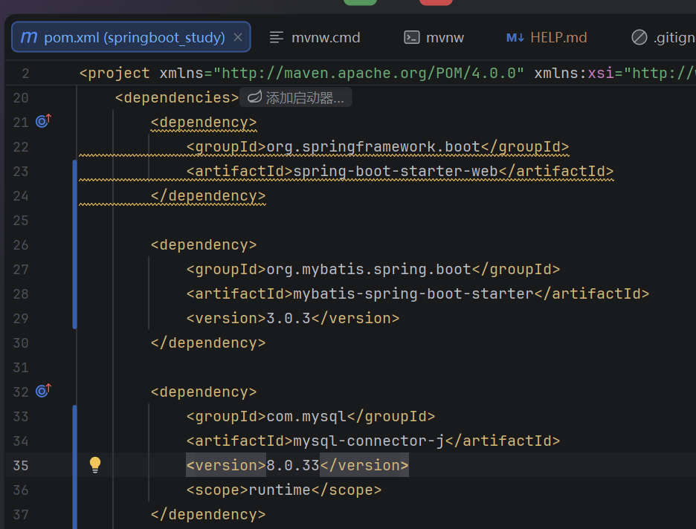Click the gutter dependency icon on line 32

(x=43, y=390)
